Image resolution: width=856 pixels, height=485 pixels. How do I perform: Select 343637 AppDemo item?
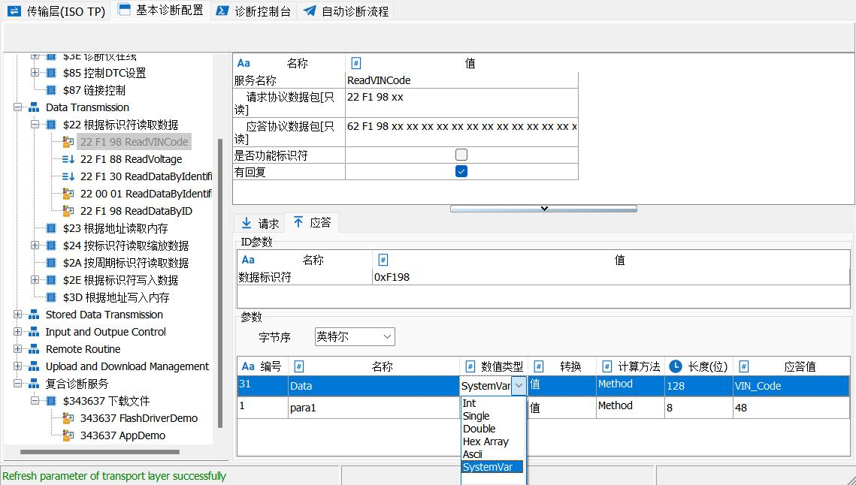123,435
